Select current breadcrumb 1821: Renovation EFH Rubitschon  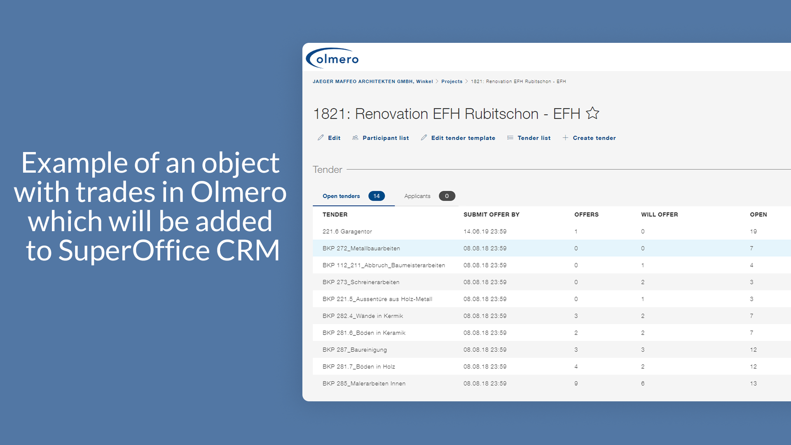[518, 82]
